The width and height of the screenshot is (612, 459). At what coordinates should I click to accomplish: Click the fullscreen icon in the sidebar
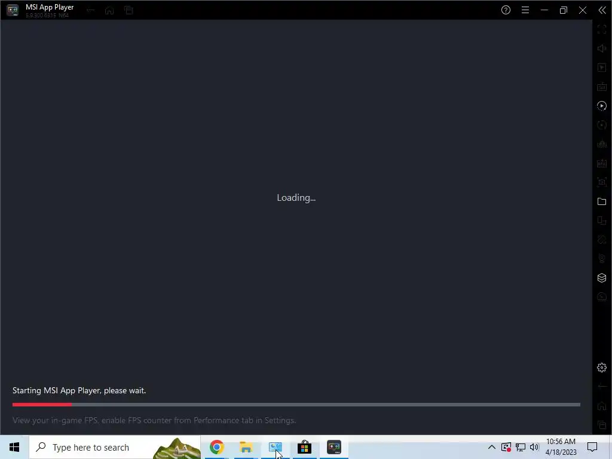click(x=601, y=29)
